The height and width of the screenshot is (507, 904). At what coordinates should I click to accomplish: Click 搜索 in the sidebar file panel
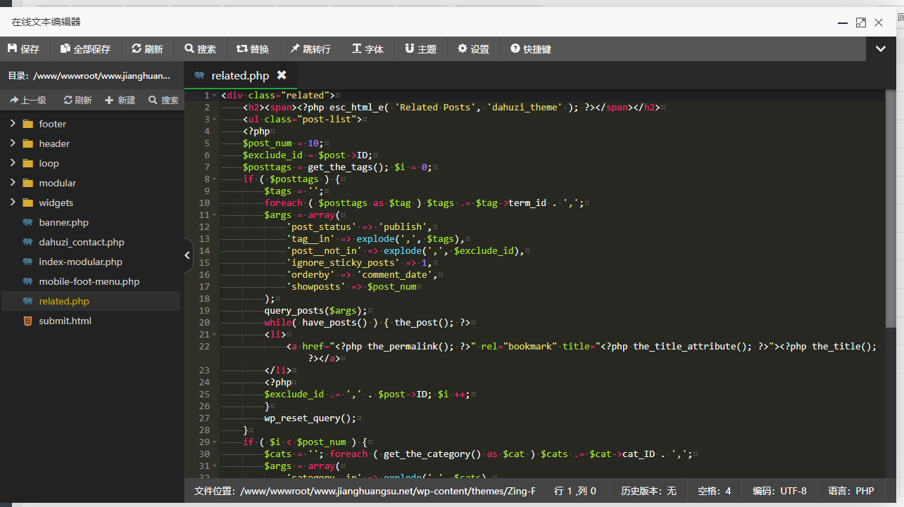[x=163, y=101]
